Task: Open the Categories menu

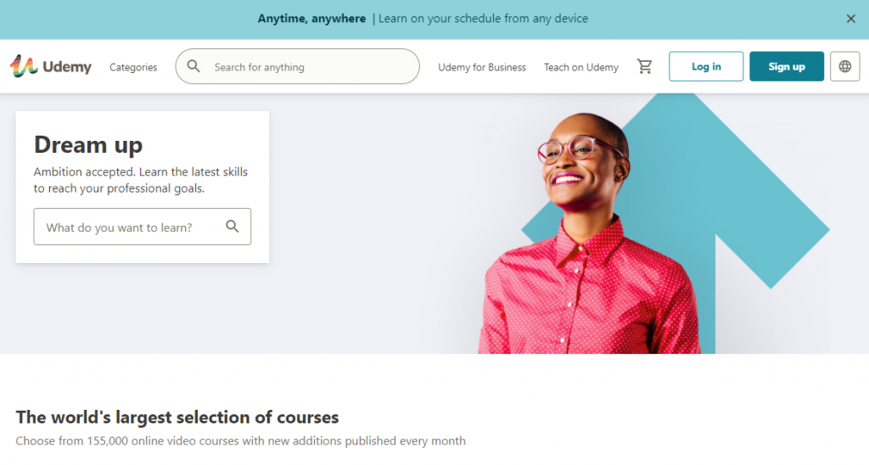Action: [133, 67]
